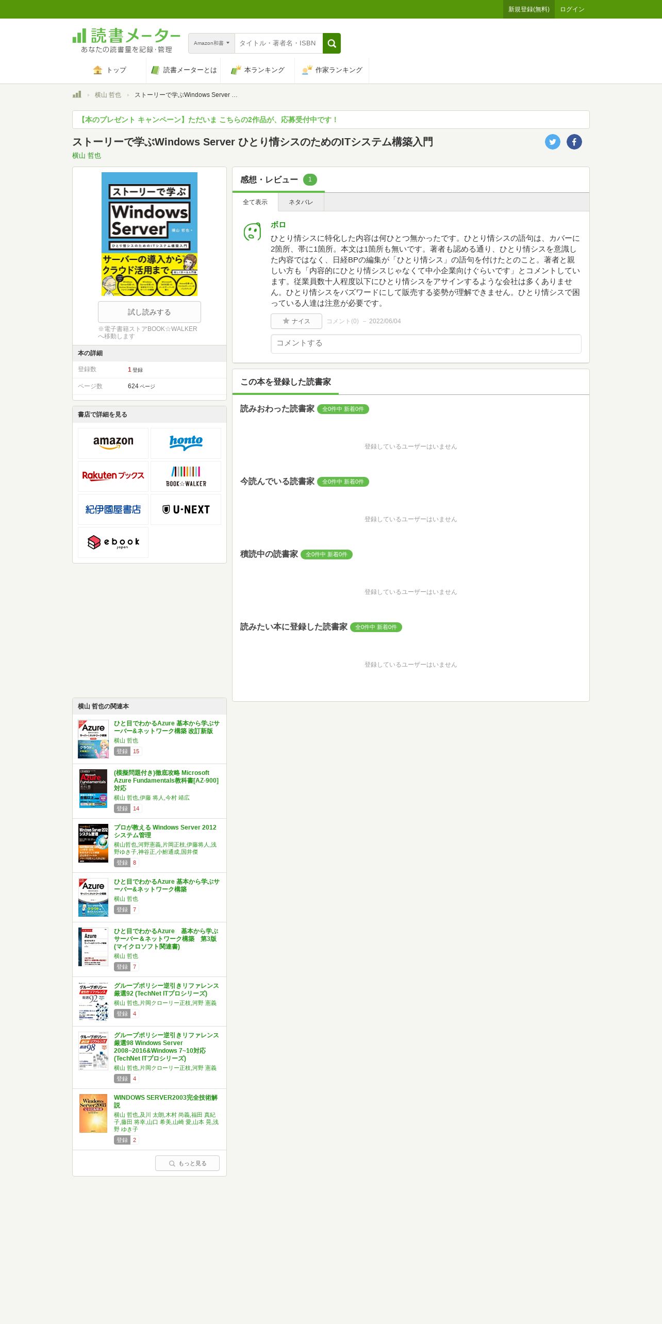Click 新規登録(無料) in top bar
The image size is (662, 1324).
(x=528, y=9)
